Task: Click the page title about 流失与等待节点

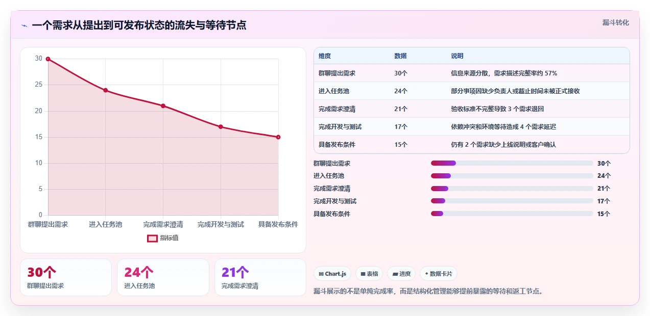Action: [139, 25]
